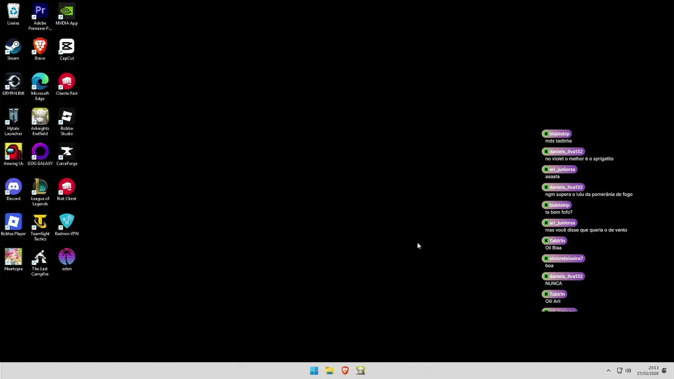674x379 pixels.
Task: Click chat message "ta bem fofo?"
Action: 559,212
